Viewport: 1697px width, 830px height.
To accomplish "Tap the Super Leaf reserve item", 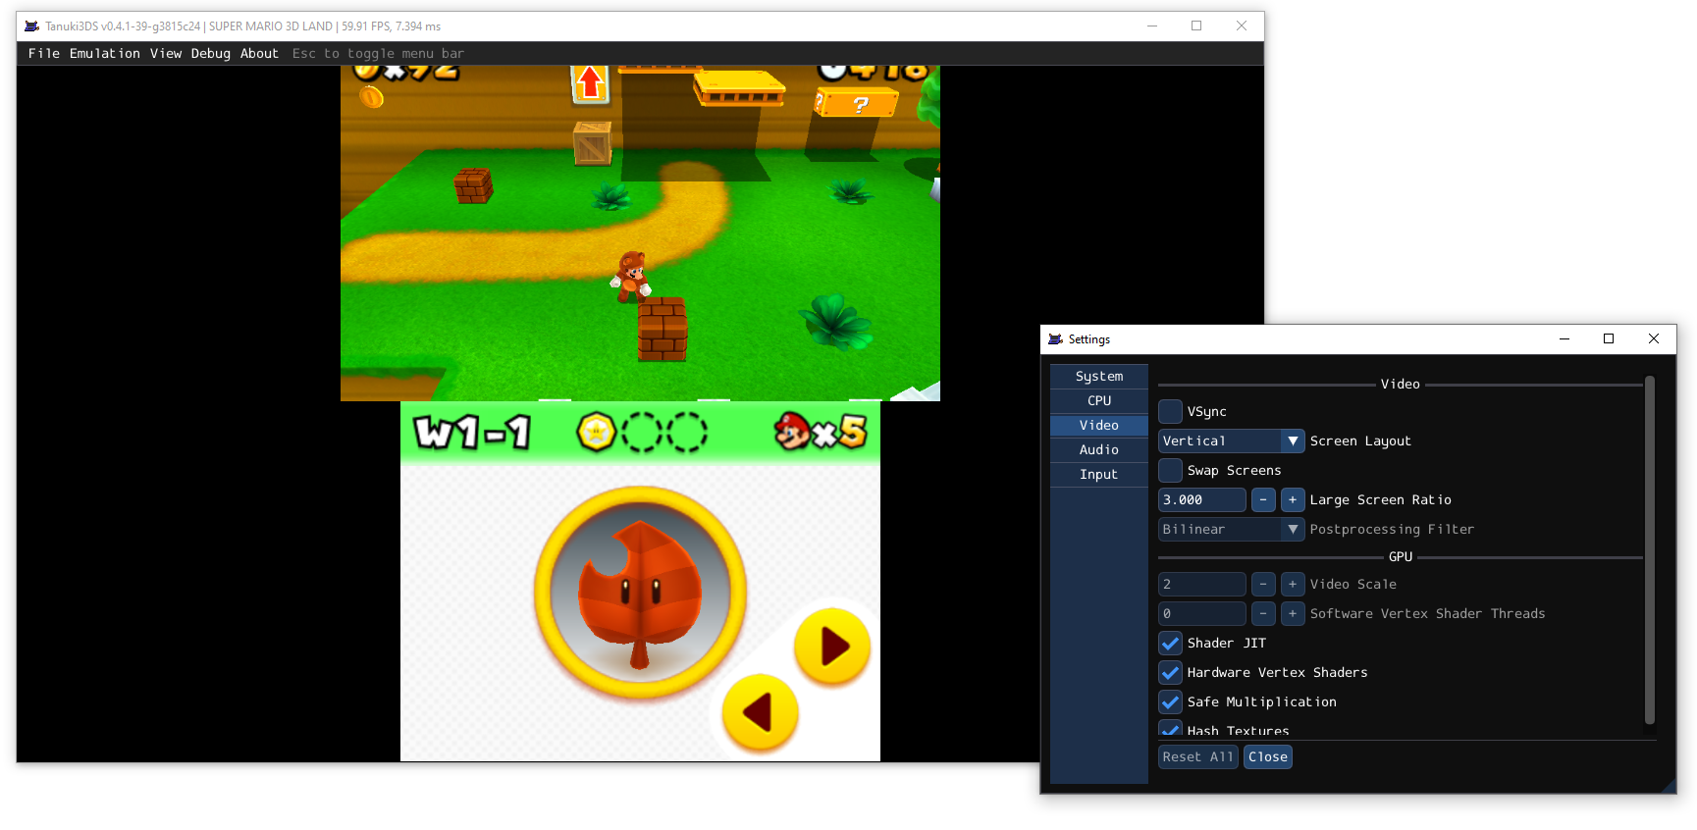I will (640, 593).
